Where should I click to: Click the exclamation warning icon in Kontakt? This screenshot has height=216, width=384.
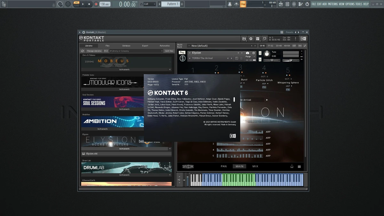tap(295, 39)
